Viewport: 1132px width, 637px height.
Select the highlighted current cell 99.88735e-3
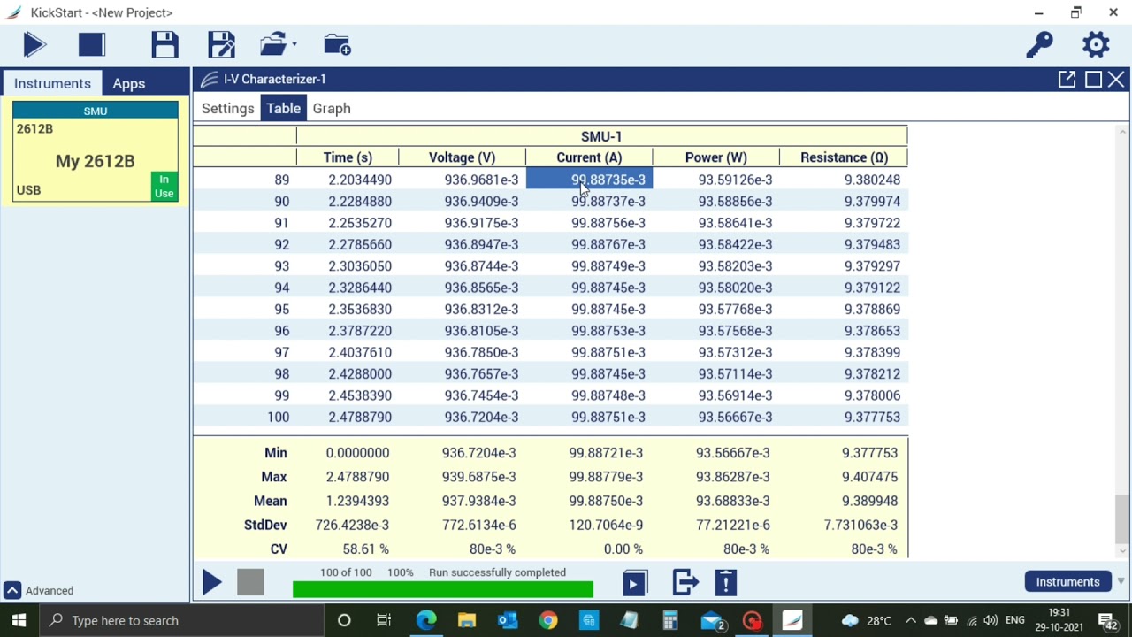click(x=589, y=180)
